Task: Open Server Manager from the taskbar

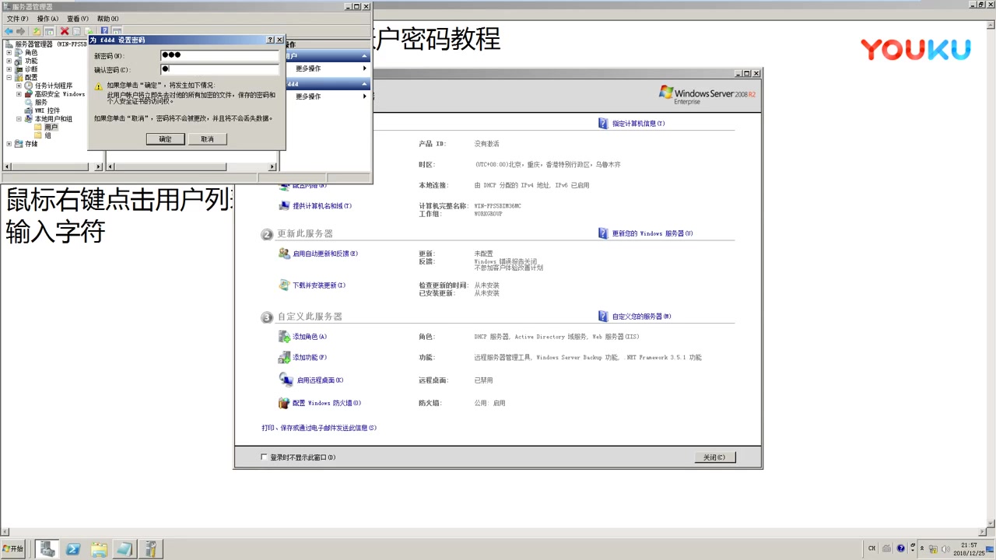Action: (47, 549)
